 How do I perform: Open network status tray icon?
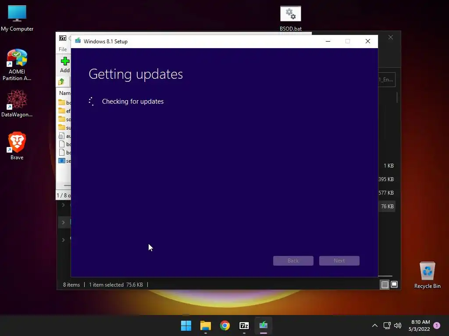point(387,325)
